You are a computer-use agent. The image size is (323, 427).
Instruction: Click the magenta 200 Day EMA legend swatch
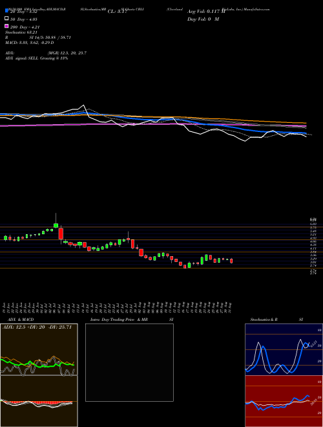[7, 26]
